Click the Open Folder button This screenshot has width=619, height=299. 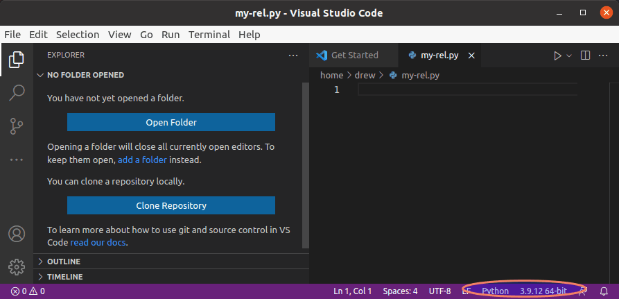pyautogui.click(x=171, y=122)
